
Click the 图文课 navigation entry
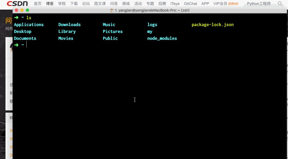click(x=100, y=4)
